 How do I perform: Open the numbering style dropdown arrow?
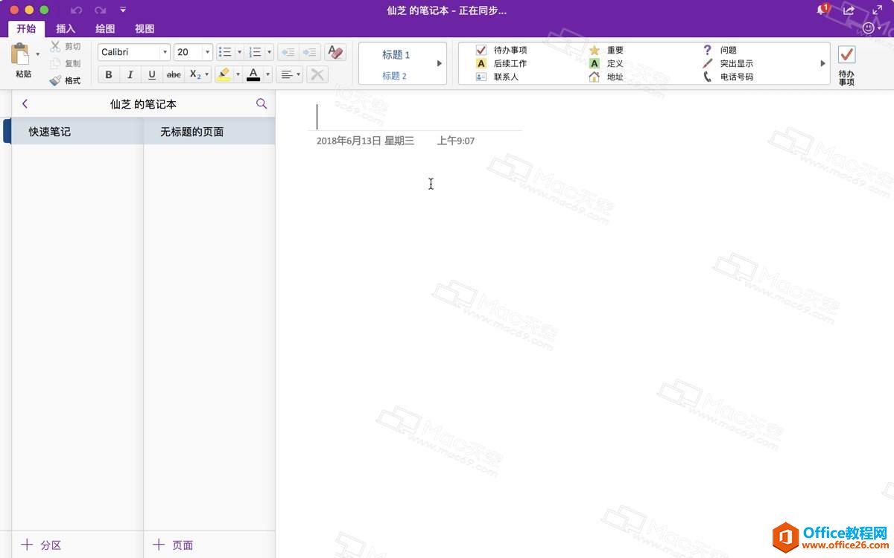[x=268, y=52]
